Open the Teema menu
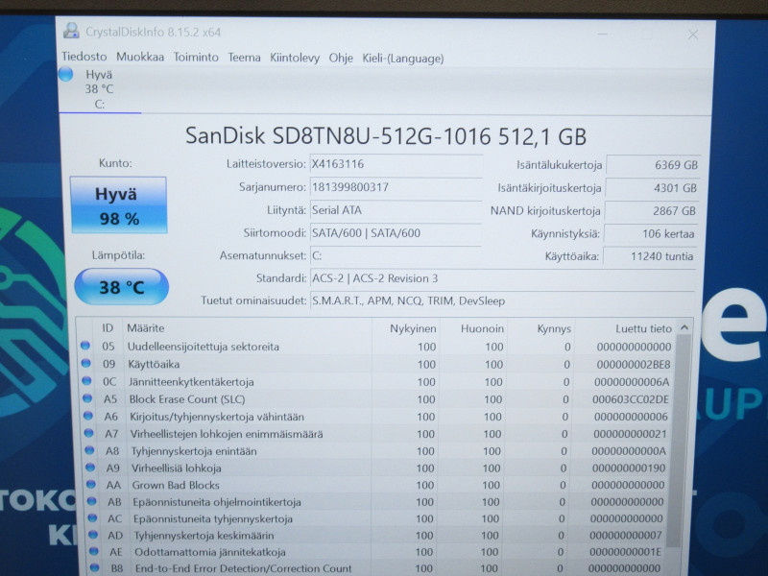Viewport: 768px width, 576px height. pos(244,58)
